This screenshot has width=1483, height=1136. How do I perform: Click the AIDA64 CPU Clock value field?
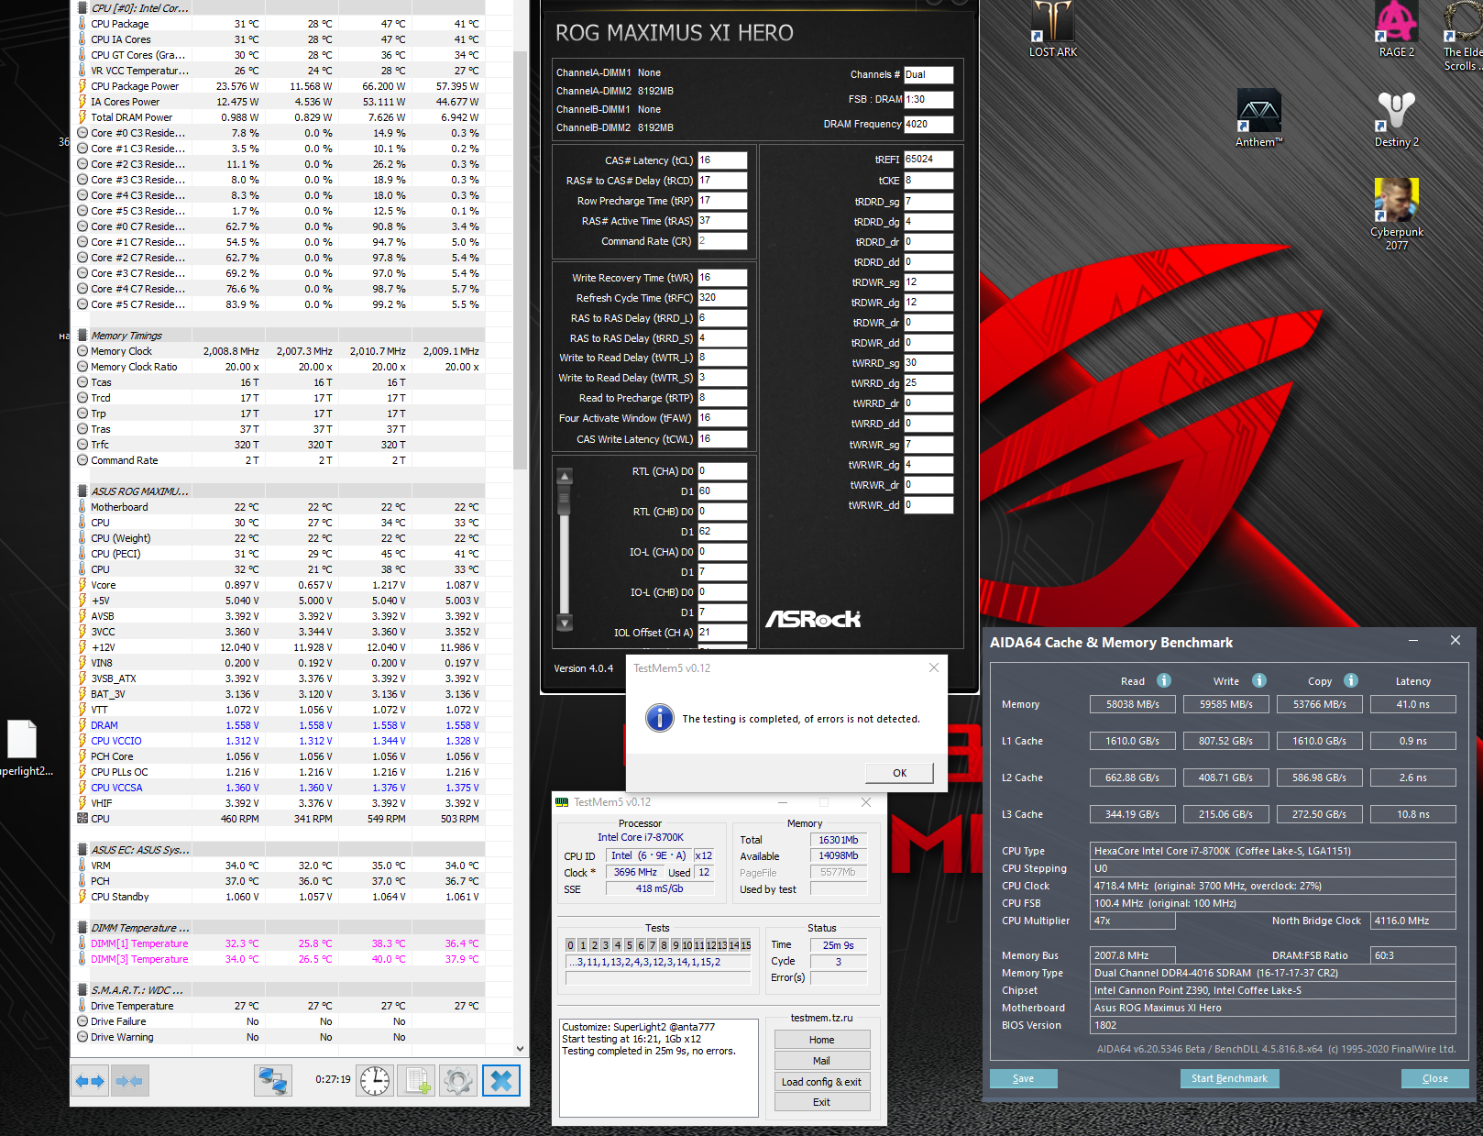[x=1273, y=886]
